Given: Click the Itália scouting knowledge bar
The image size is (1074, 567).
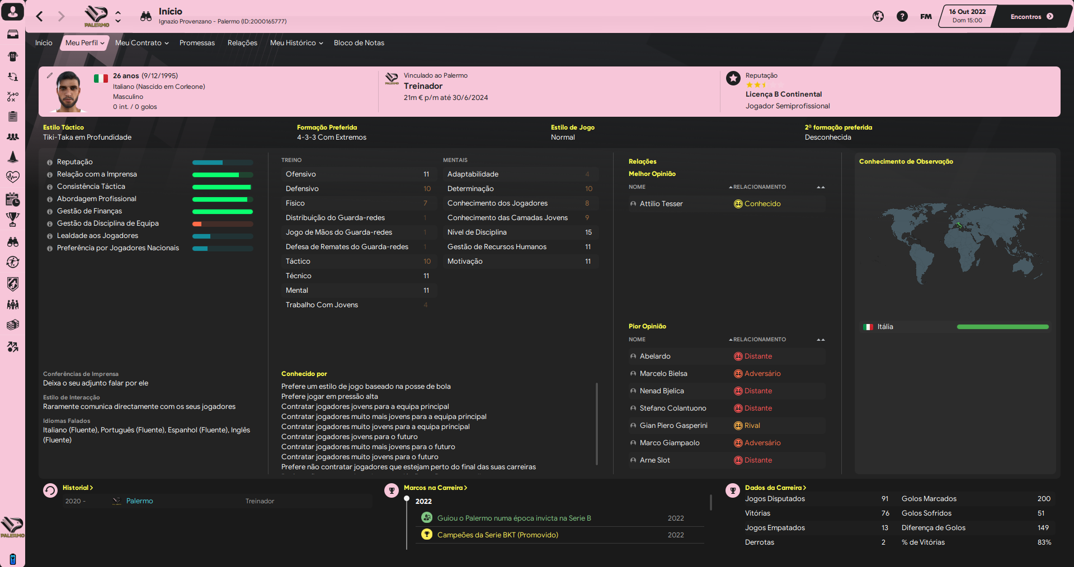Looking at the screenshot, I should coord(1003,327).
